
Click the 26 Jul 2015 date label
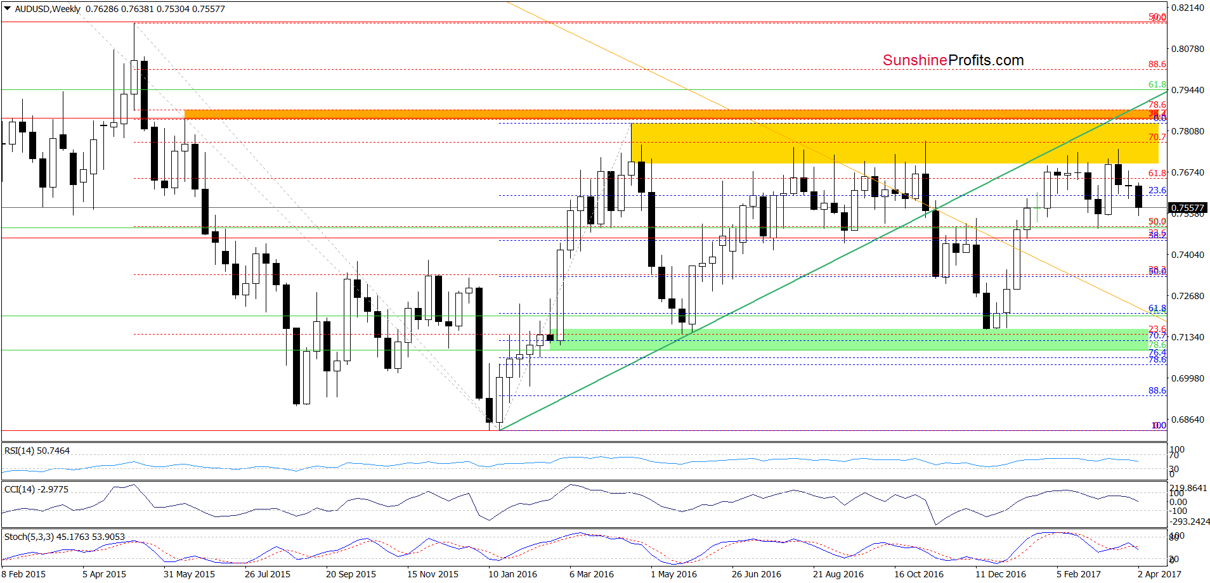coord(268,574)
